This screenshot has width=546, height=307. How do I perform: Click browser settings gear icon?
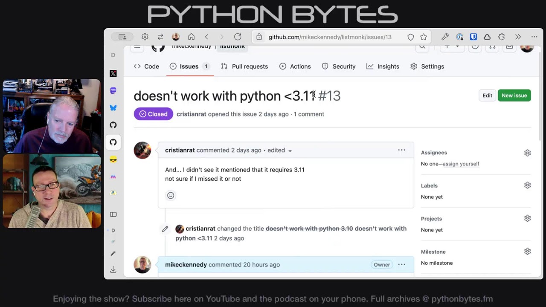click(145, 37)
